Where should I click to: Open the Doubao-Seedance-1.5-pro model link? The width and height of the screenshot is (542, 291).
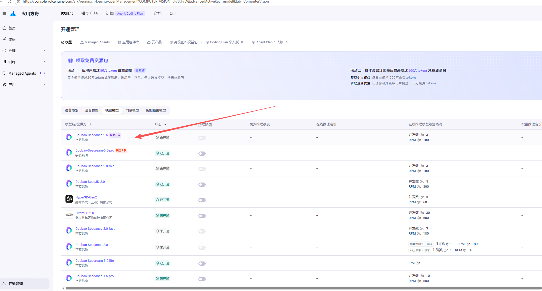94,276
